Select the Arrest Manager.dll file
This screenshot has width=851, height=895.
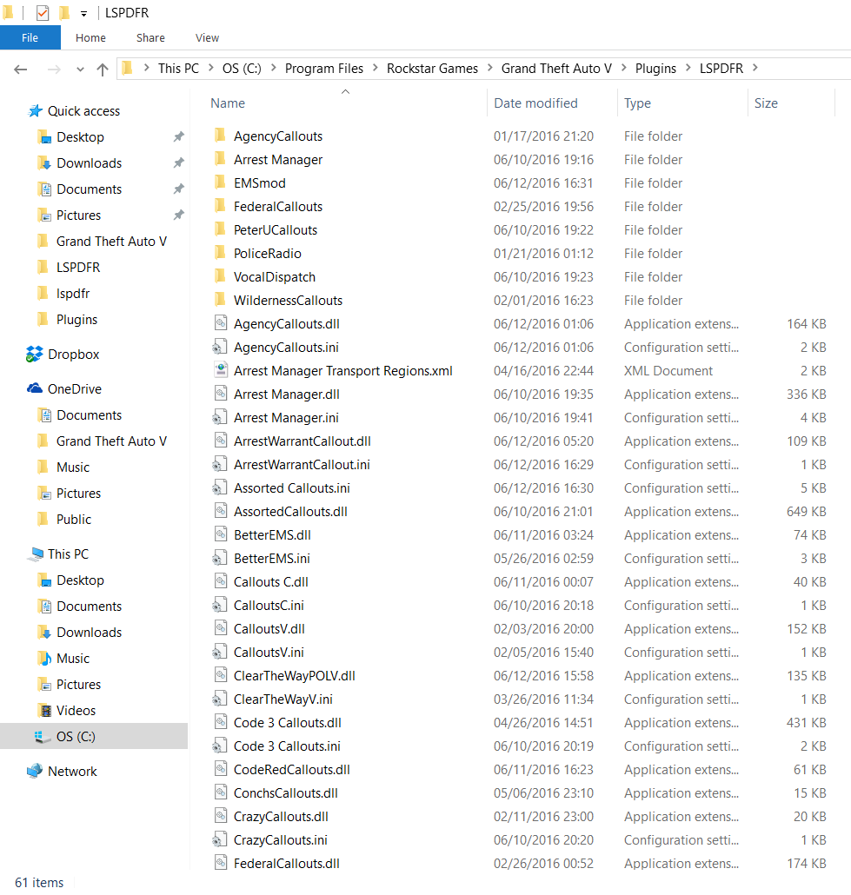pyautogui.click(x=286, y=394)
